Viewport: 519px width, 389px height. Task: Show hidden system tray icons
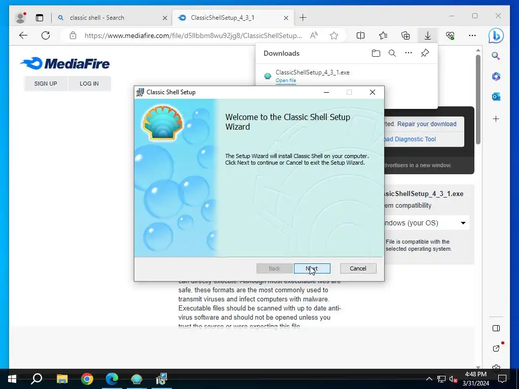coord(429,379)
